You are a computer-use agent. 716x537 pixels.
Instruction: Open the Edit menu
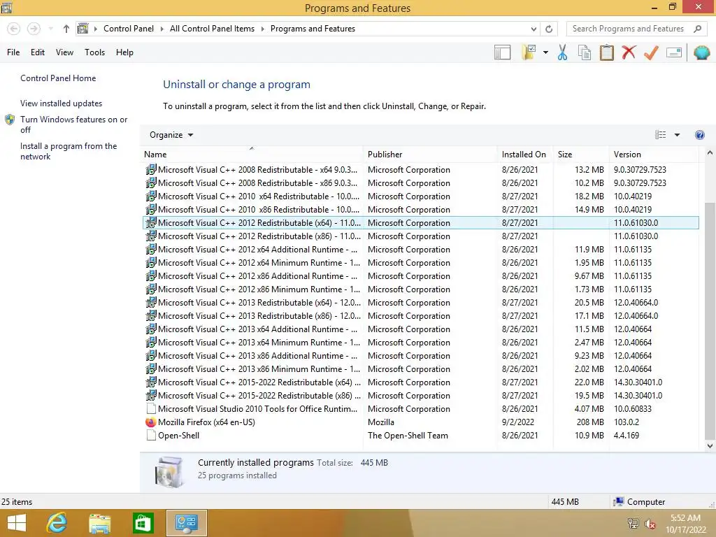38,52
